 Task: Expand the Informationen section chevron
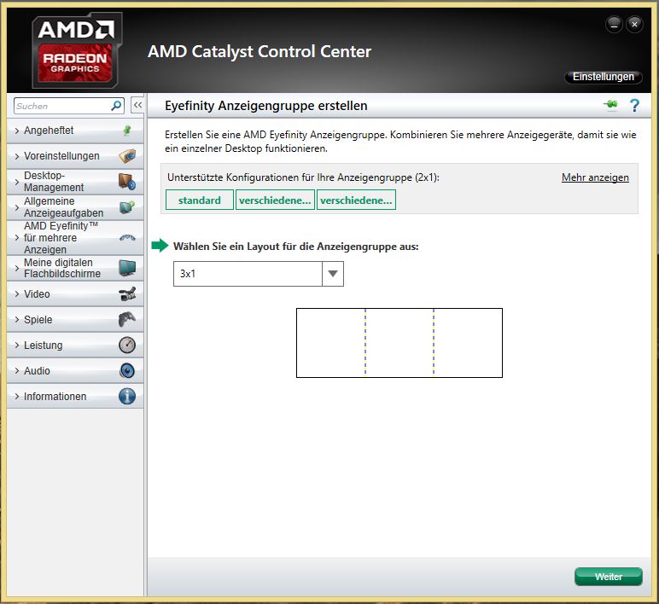coord(17,397)
